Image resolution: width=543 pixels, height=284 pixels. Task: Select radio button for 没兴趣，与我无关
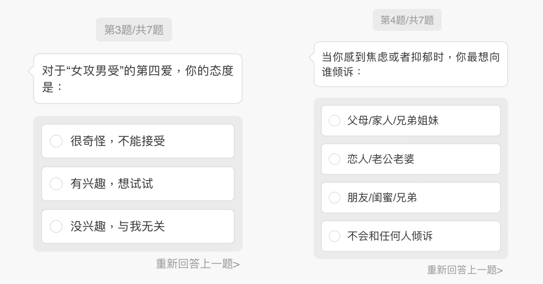(56, 226)
